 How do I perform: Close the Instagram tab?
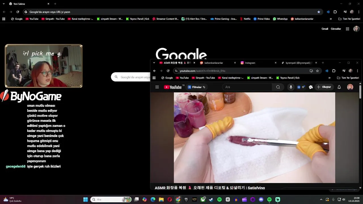coord(275,63)
